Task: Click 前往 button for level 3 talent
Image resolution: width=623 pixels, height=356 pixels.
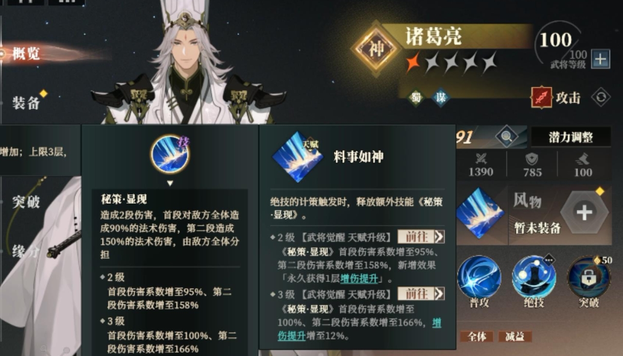Action: (x=421, y=294)
